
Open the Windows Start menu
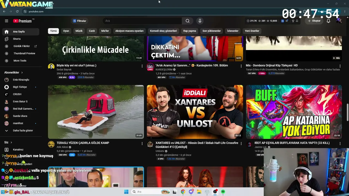click(x=126, y=192)
